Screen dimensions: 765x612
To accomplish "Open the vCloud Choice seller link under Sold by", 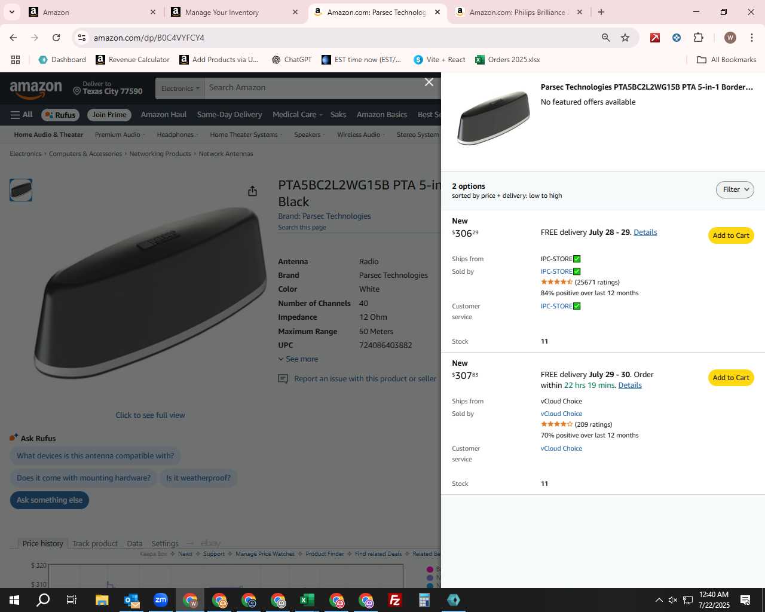I will click(x=561, y=414).
